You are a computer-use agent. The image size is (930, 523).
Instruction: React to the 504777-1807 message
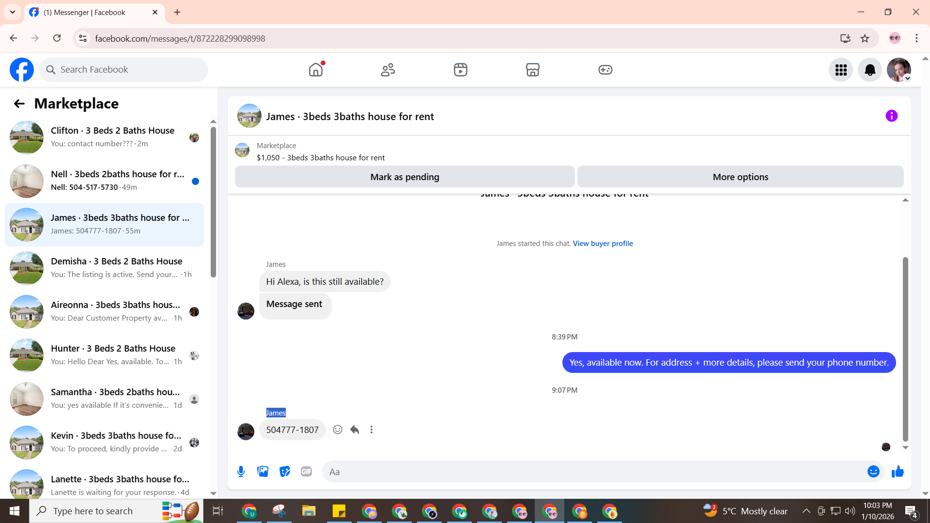[x=338, y=430]
